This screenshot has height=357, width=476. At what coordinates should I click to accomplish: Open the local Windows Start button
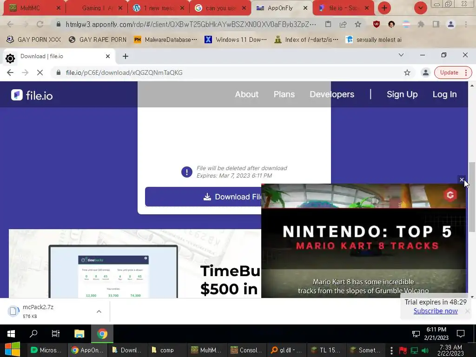point(13,350)
